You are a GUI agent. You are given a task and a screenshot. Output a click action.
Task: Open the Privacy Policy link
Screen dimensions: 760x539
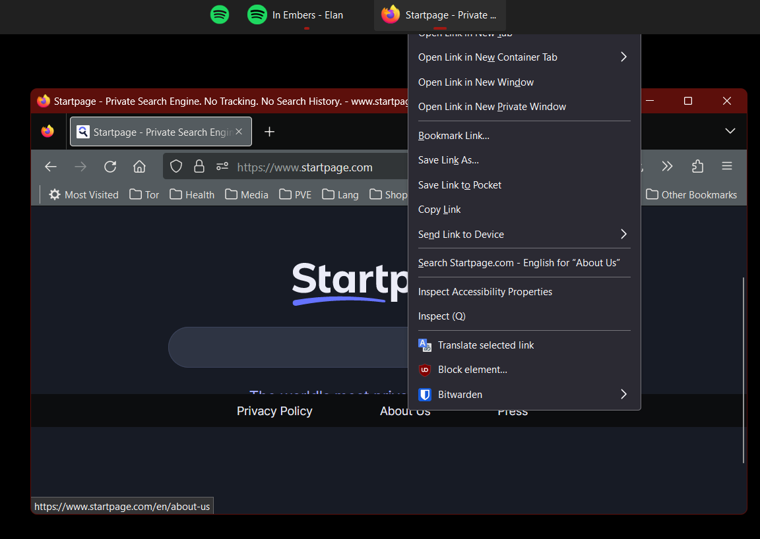274,411
